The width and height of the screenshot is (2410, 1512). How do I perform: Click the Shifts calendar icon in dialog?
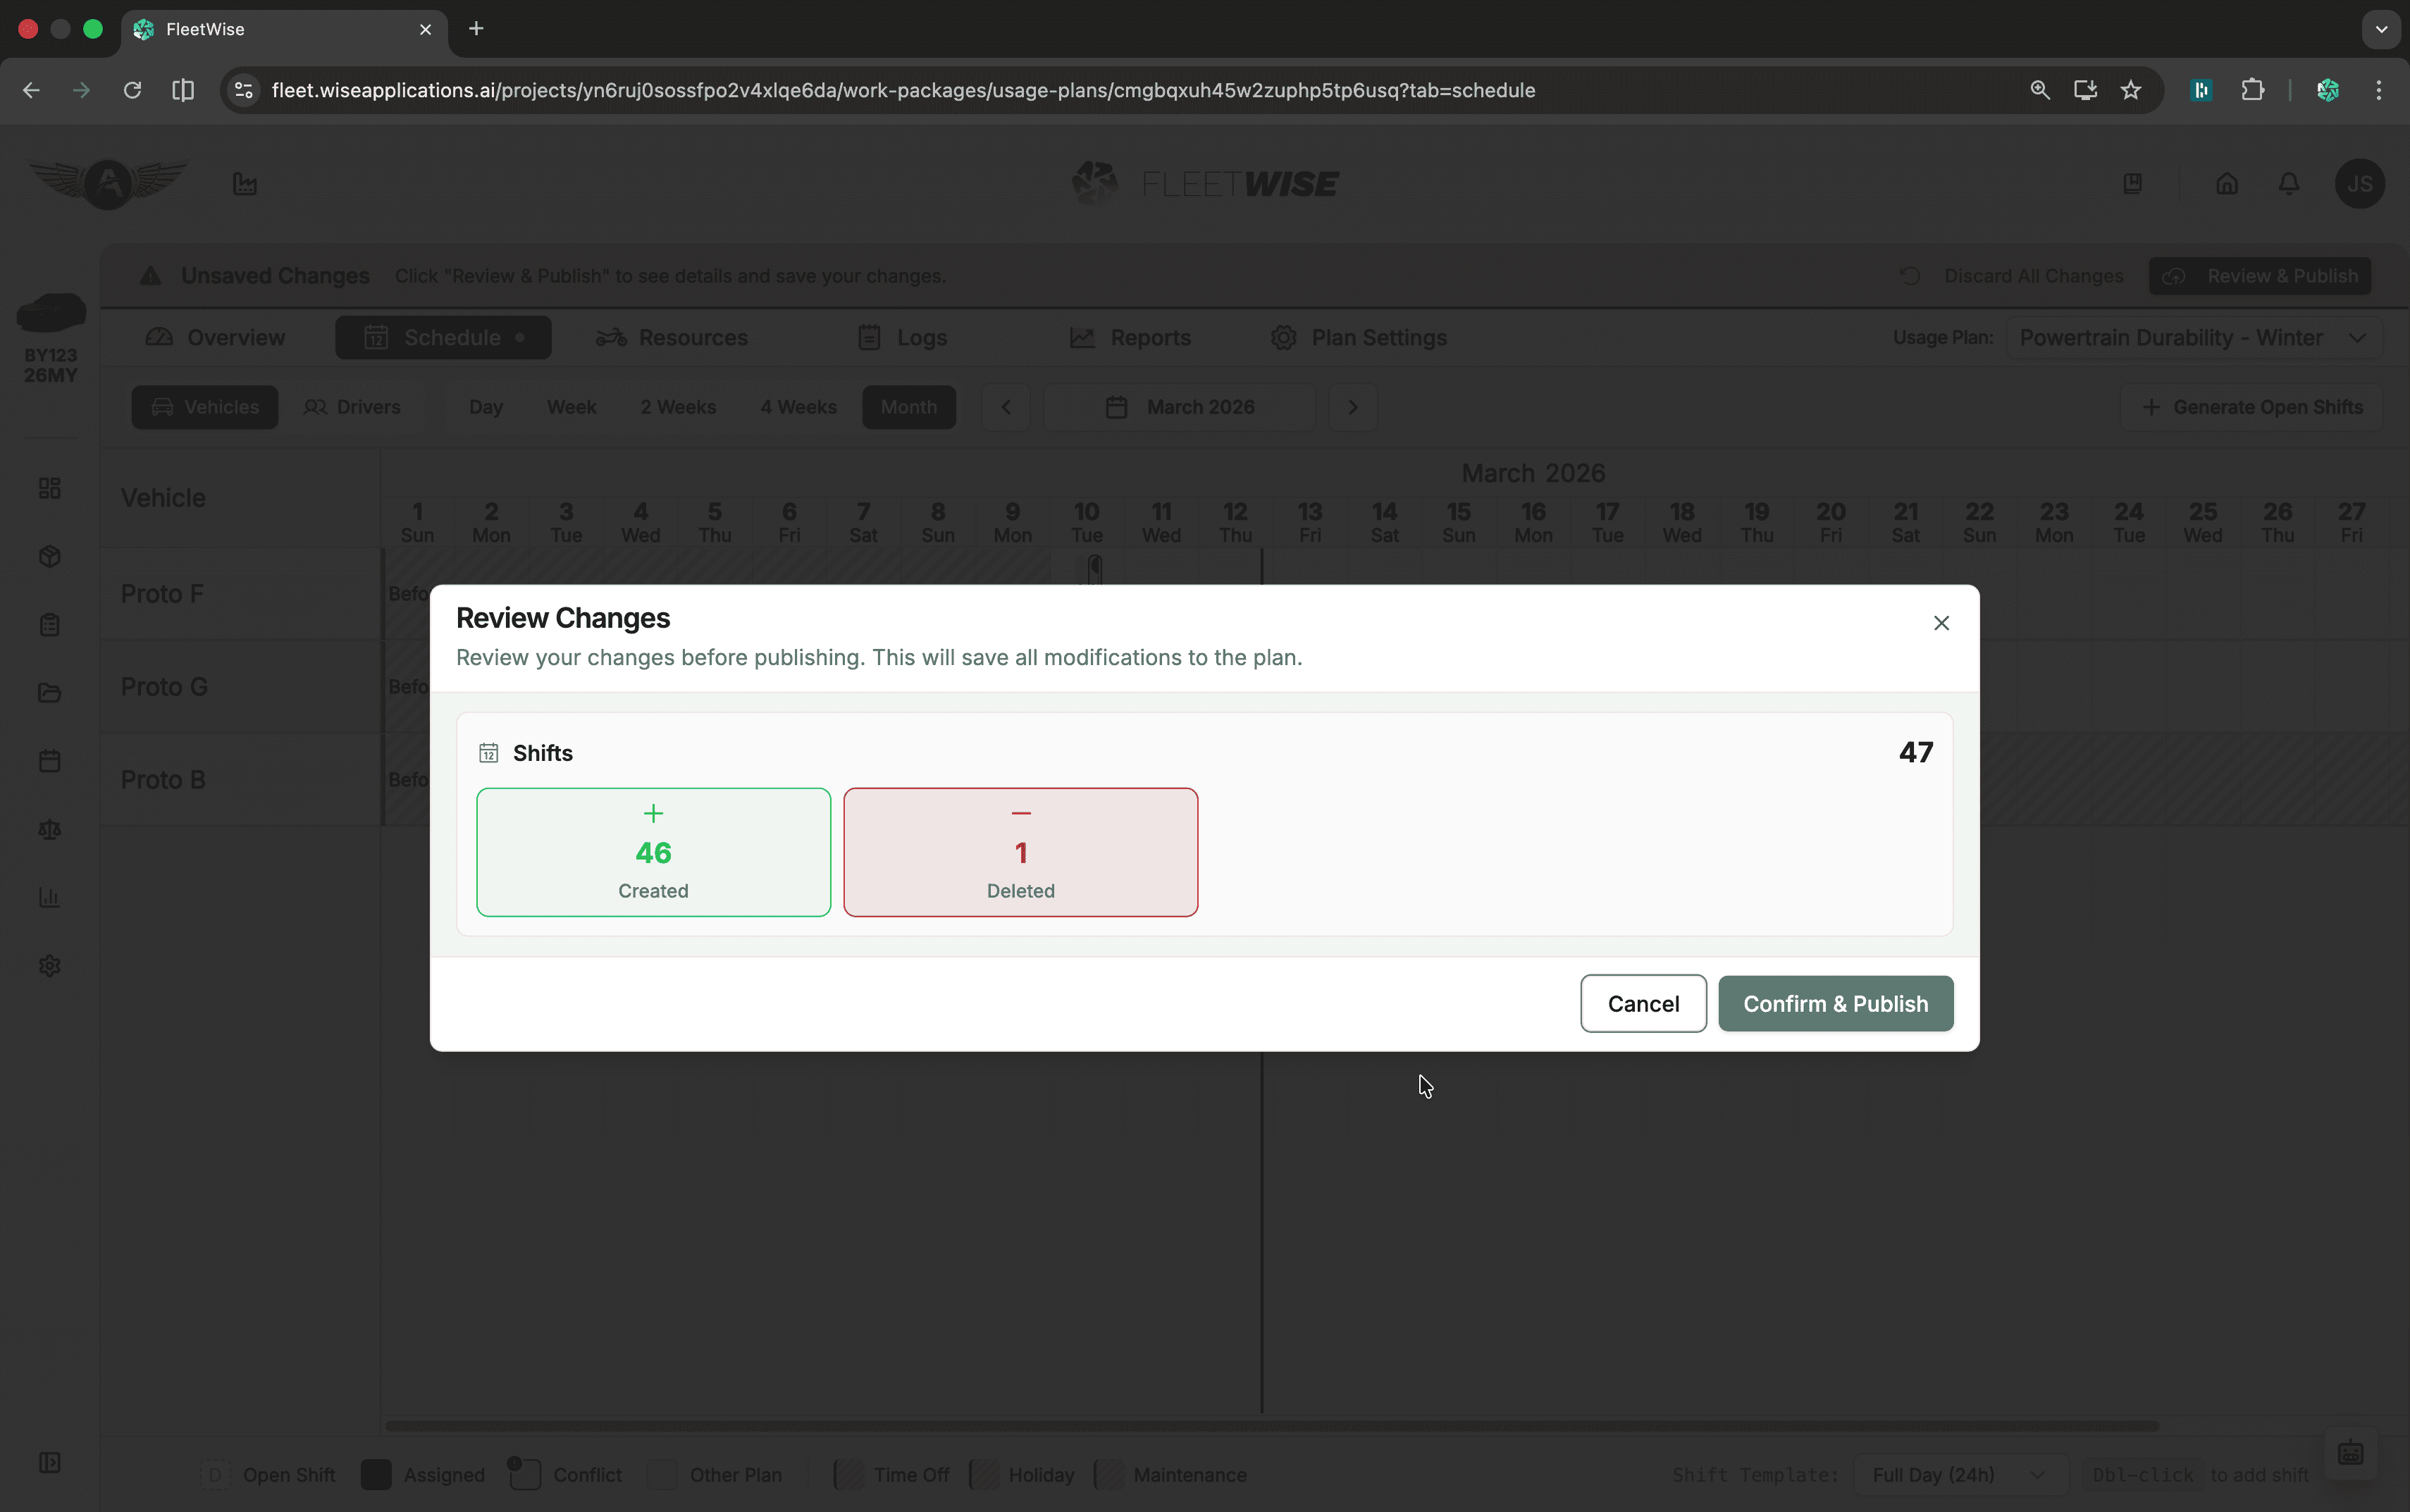488,753
